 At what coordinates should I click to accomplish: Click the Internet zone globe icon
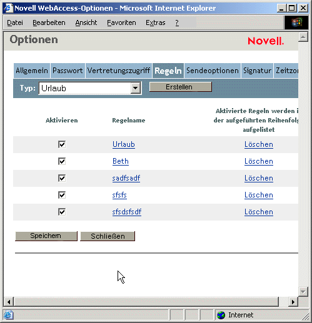tap(221, 315)
